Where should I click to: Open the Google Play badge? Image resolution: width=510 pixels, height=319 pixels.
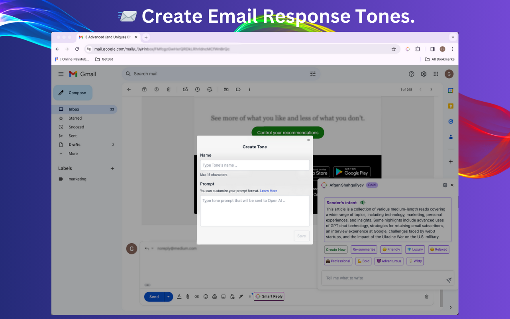352,172
